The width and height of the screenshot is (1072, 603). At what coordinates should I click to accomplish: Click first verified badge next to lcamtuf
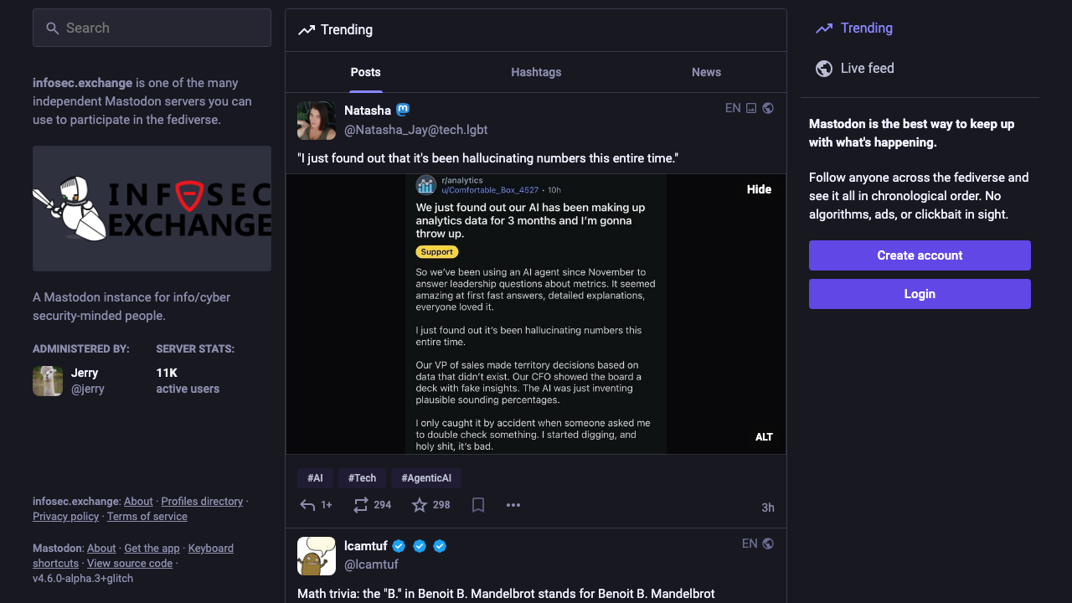(x=399, y=546)
